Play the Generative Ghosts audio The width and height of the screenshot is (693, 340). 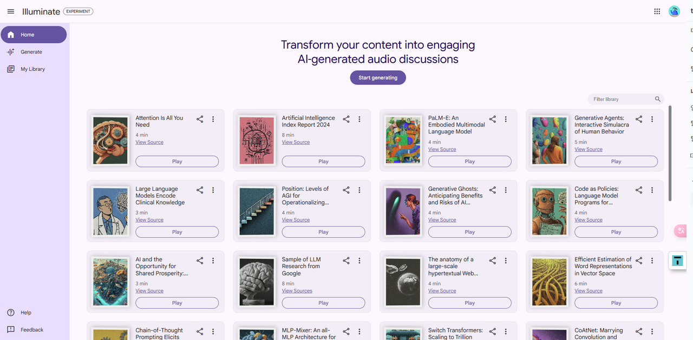[469, 232]
